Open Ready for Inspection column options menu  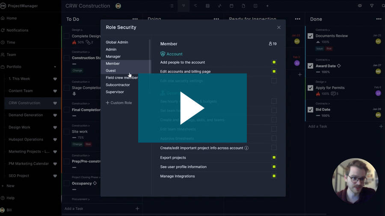298,19
